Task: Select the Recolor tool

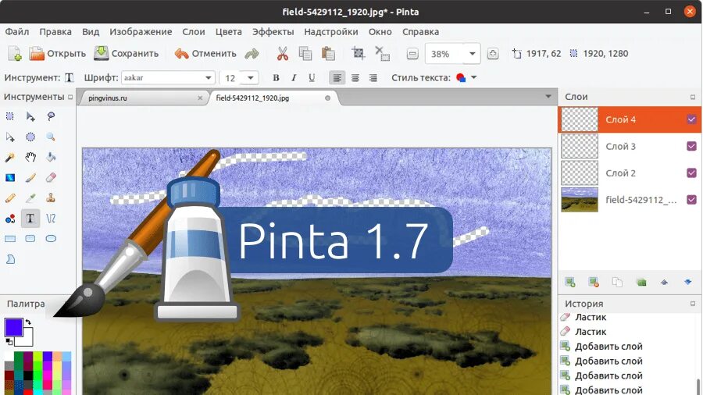Action: pyautogui.click(x=10, y=219)
